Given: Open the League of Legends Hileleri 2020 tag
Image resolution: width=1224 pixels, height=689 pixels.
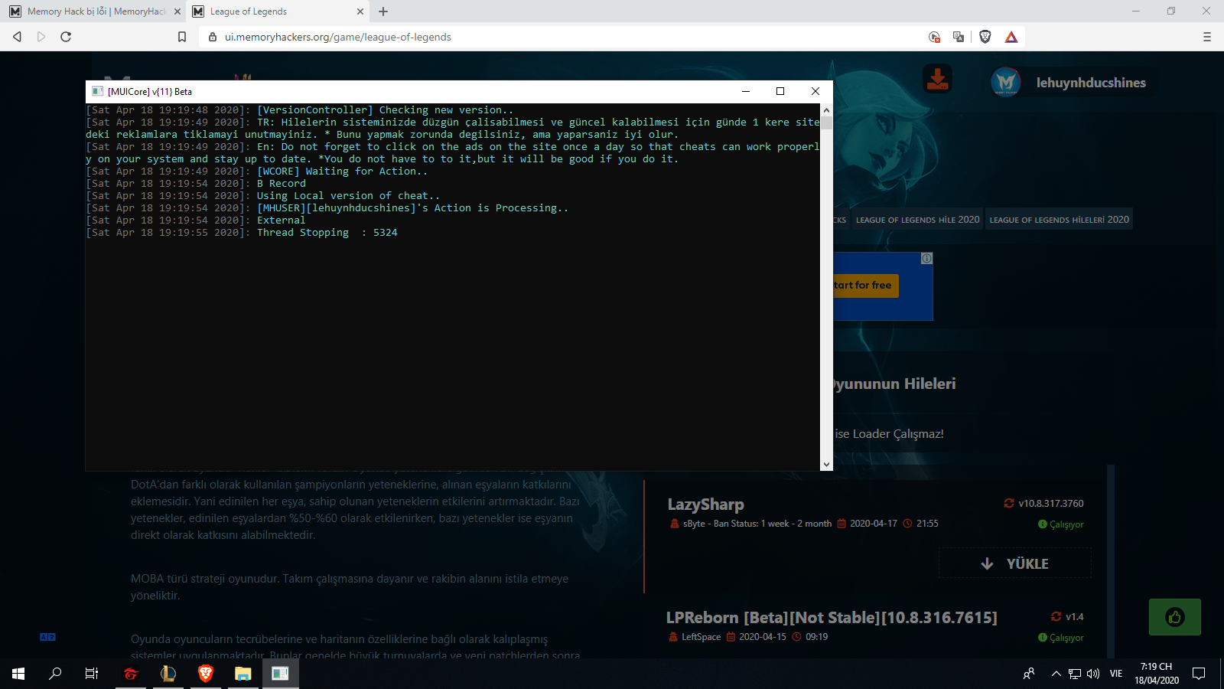Looking at the screenshot, I should (x=1059, y=220).
